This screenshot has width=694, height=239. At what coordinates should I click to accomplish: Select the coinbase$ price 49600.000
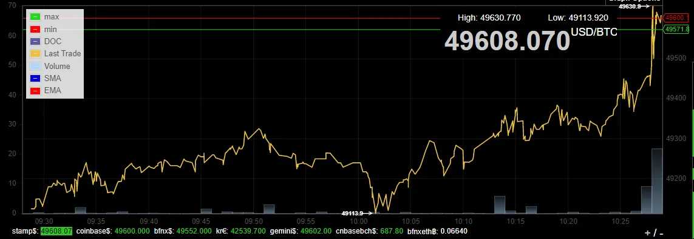[x=132, y=231]
